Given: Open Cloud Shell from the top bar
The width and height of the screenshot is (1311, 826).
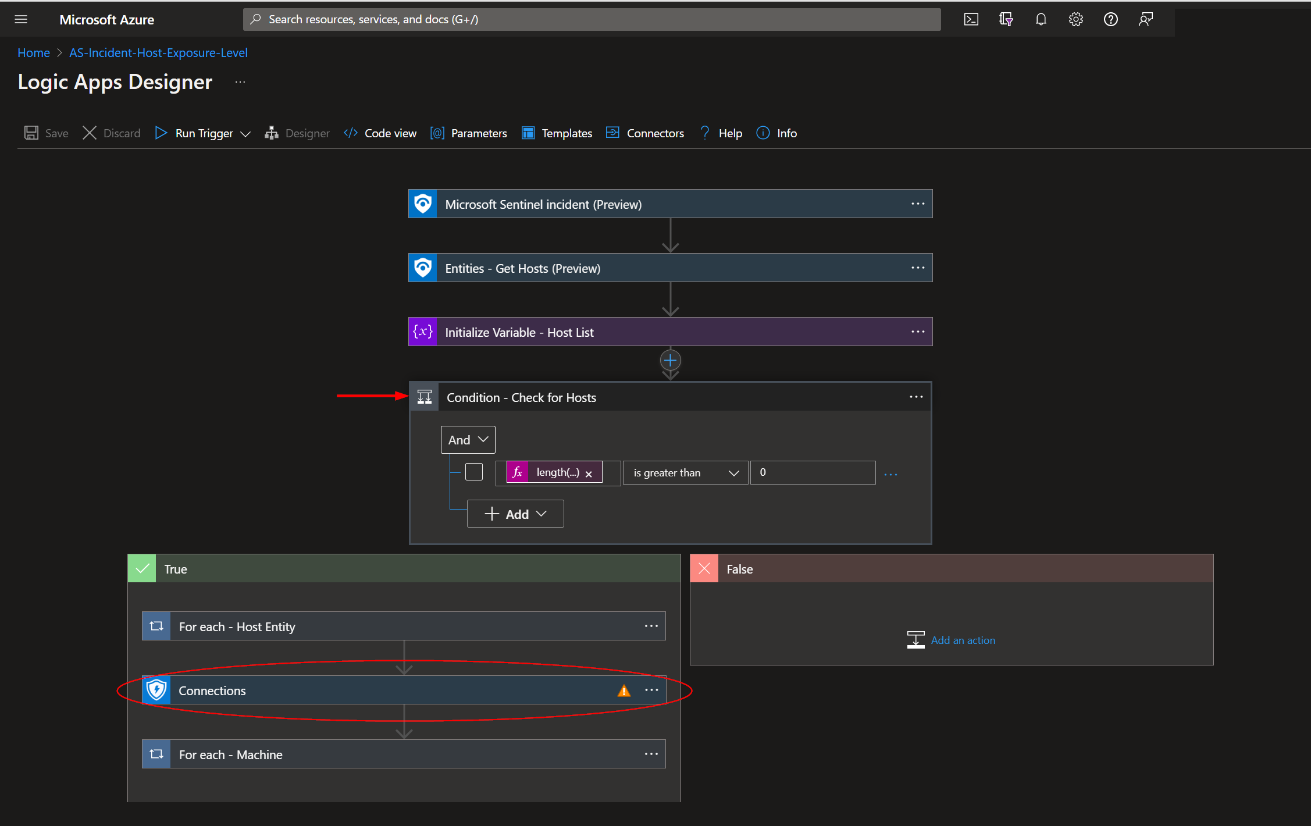Looking at the screenshot, I should pos(971,19).
